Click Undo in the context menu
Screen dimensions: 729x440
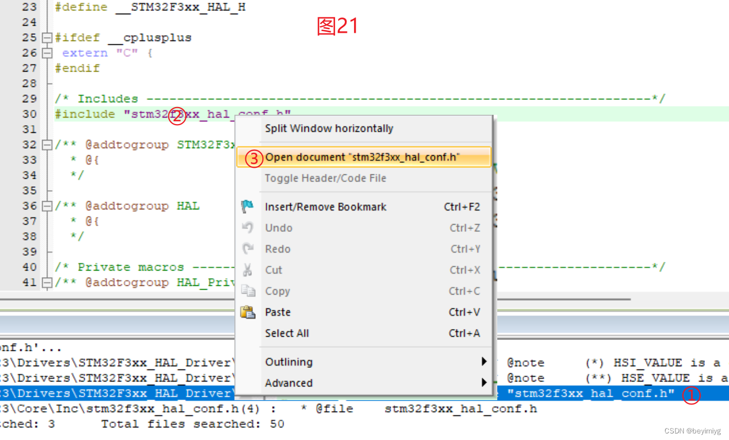tap(279, 228)
